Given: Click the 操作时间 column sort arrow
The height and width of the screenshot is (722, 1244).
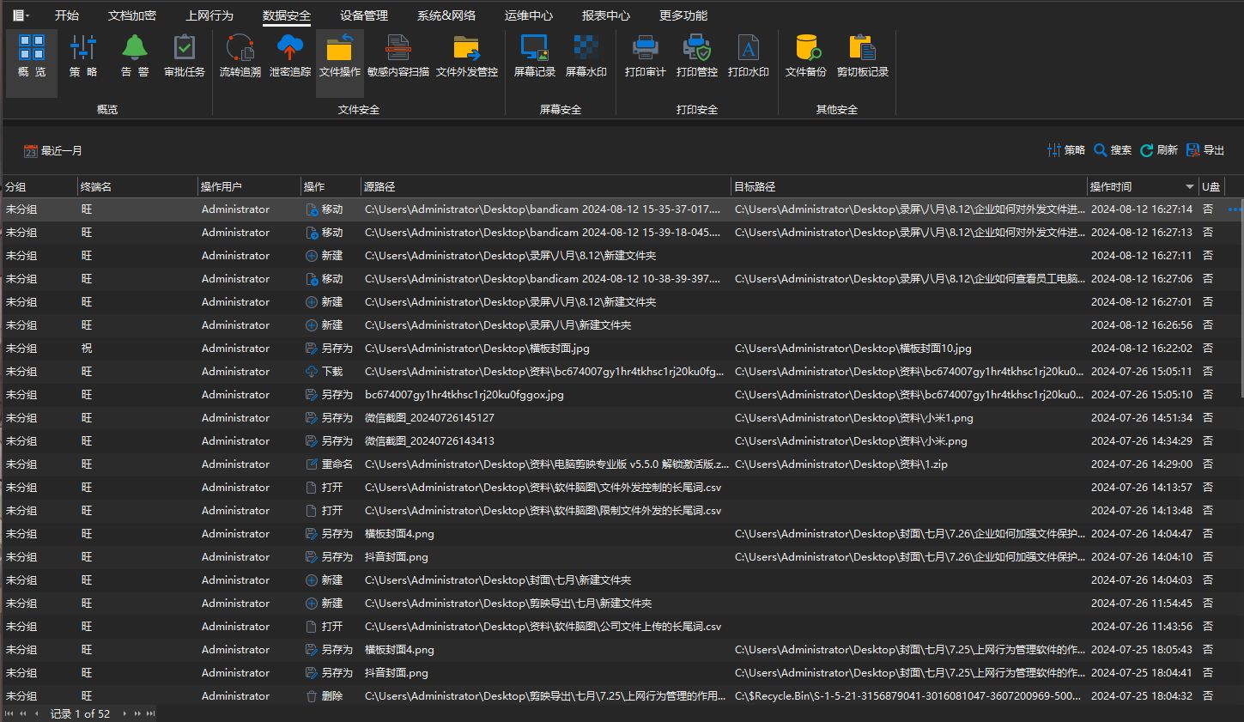Looking at the screenshot, I should pyautogui.click(x=1190, y=186).
